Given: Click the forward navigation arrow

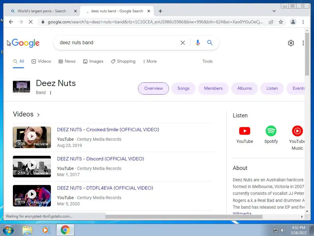Looking at the screenshot, I should 21,22.
